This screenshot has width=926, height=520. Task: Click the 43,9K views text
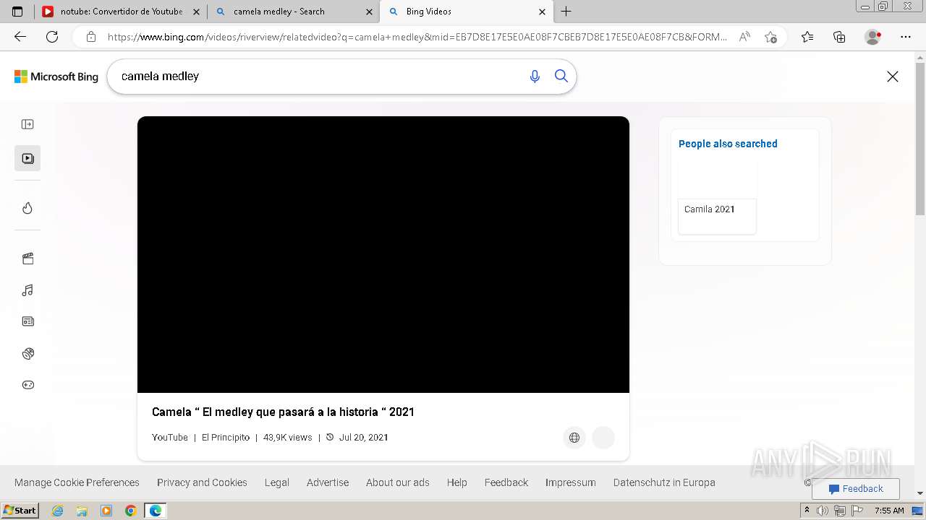tap(288, 438)
